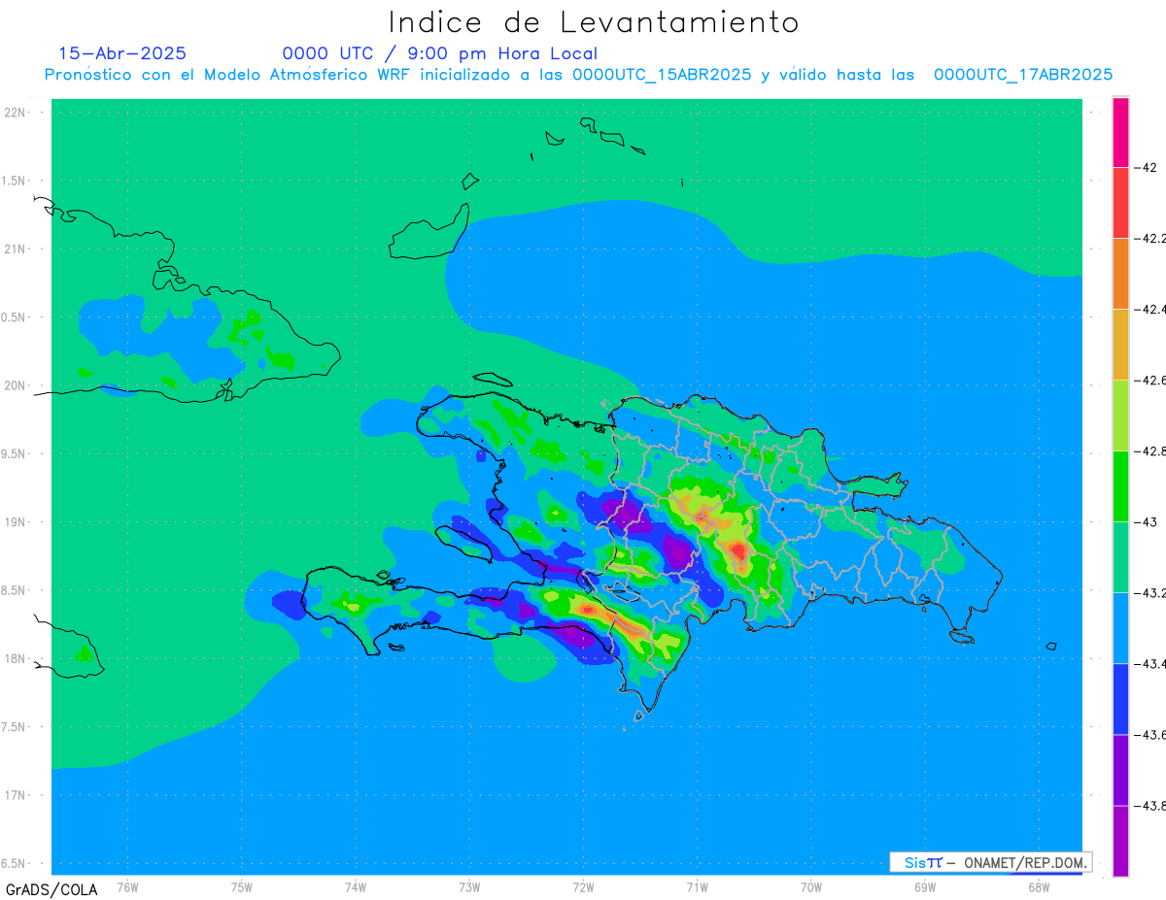Image resolution: width=1166 pixels, height=900 pixels.
Task: Click the '-42.2' colorbar label
Action: click(x=1150, y=238)
